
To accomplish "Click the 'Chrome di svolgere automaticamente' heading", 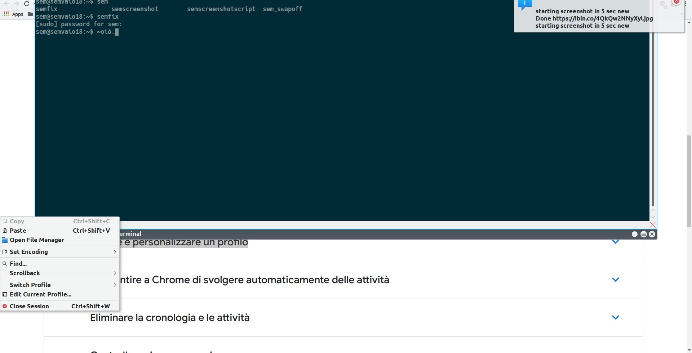I will point(254,280).
